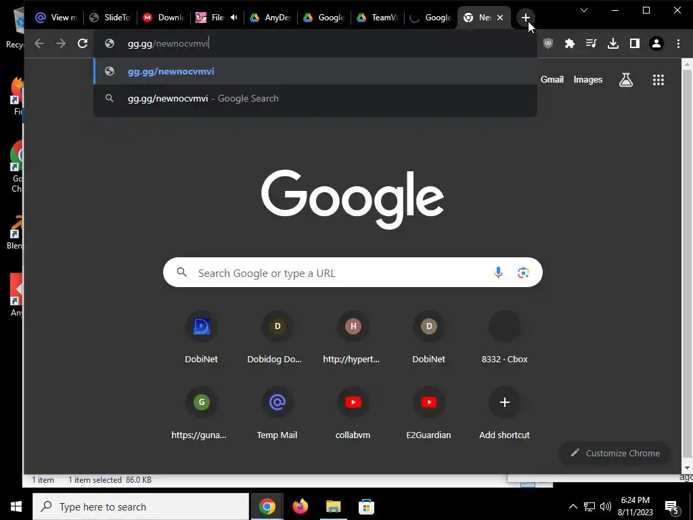Screen dimensions: 693x520
Task: Open the Chrome profile avatar
Action: (656, 43)
